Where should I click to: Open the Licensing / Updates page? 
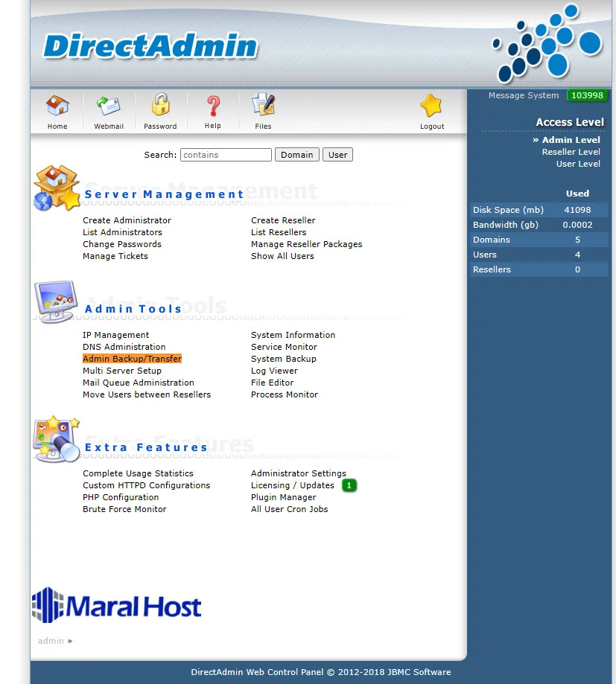[293, 485]
